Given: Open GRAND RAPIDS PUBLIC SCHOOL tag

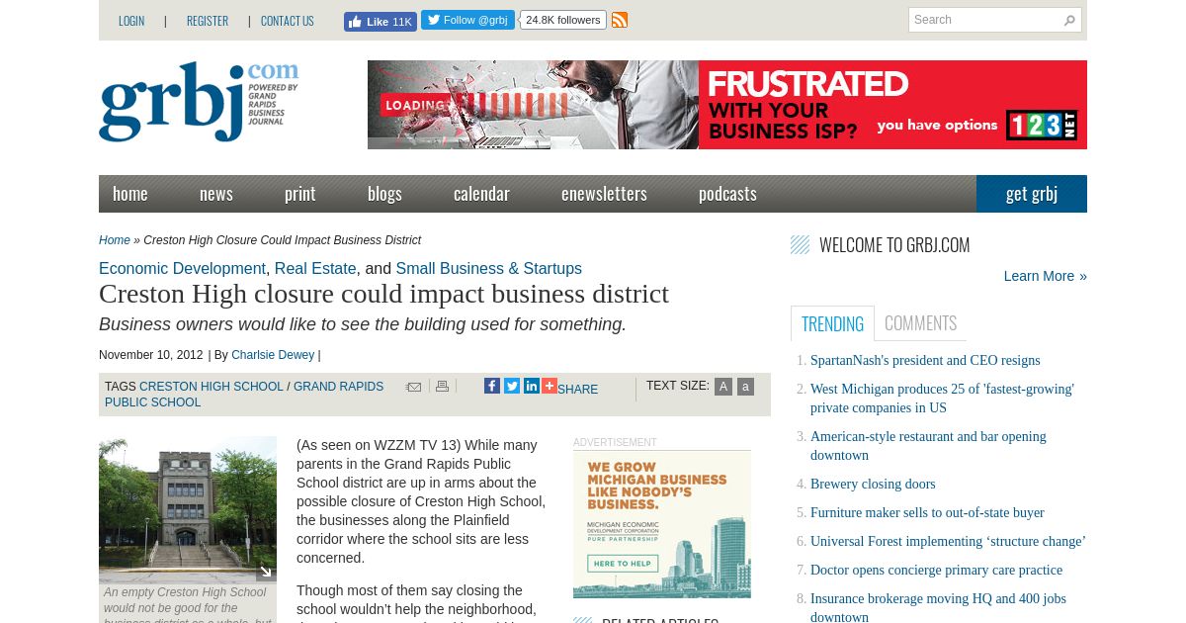Looking at the screenshot, I should point(244,395).
